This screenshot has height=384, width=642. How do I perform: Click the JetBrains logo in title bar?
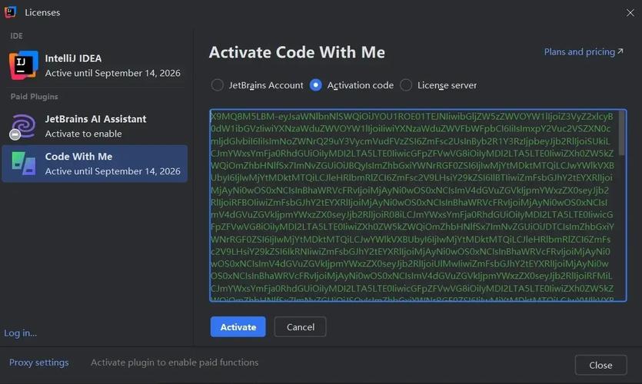pos(11,12)
